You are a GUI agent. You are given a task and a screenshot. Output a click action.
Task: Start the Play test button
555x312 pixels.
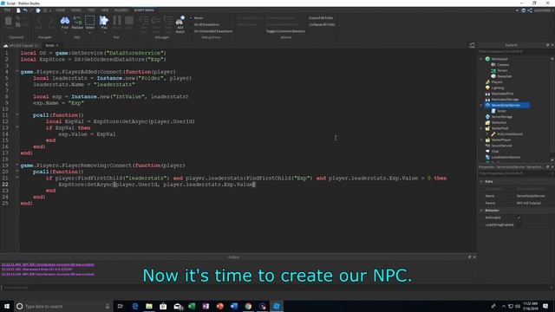104,23
